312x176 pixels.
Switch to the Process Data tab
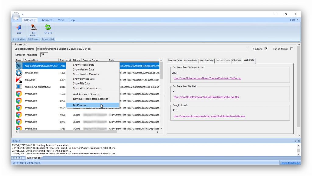pyautogui.click(x=175, y=60)
